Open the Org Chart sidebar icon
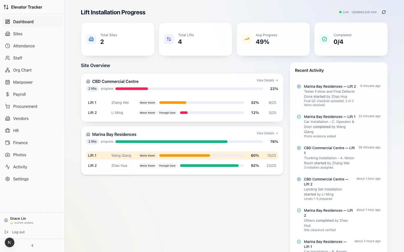This screenshot has width=404, height=252. coord(8,70)
